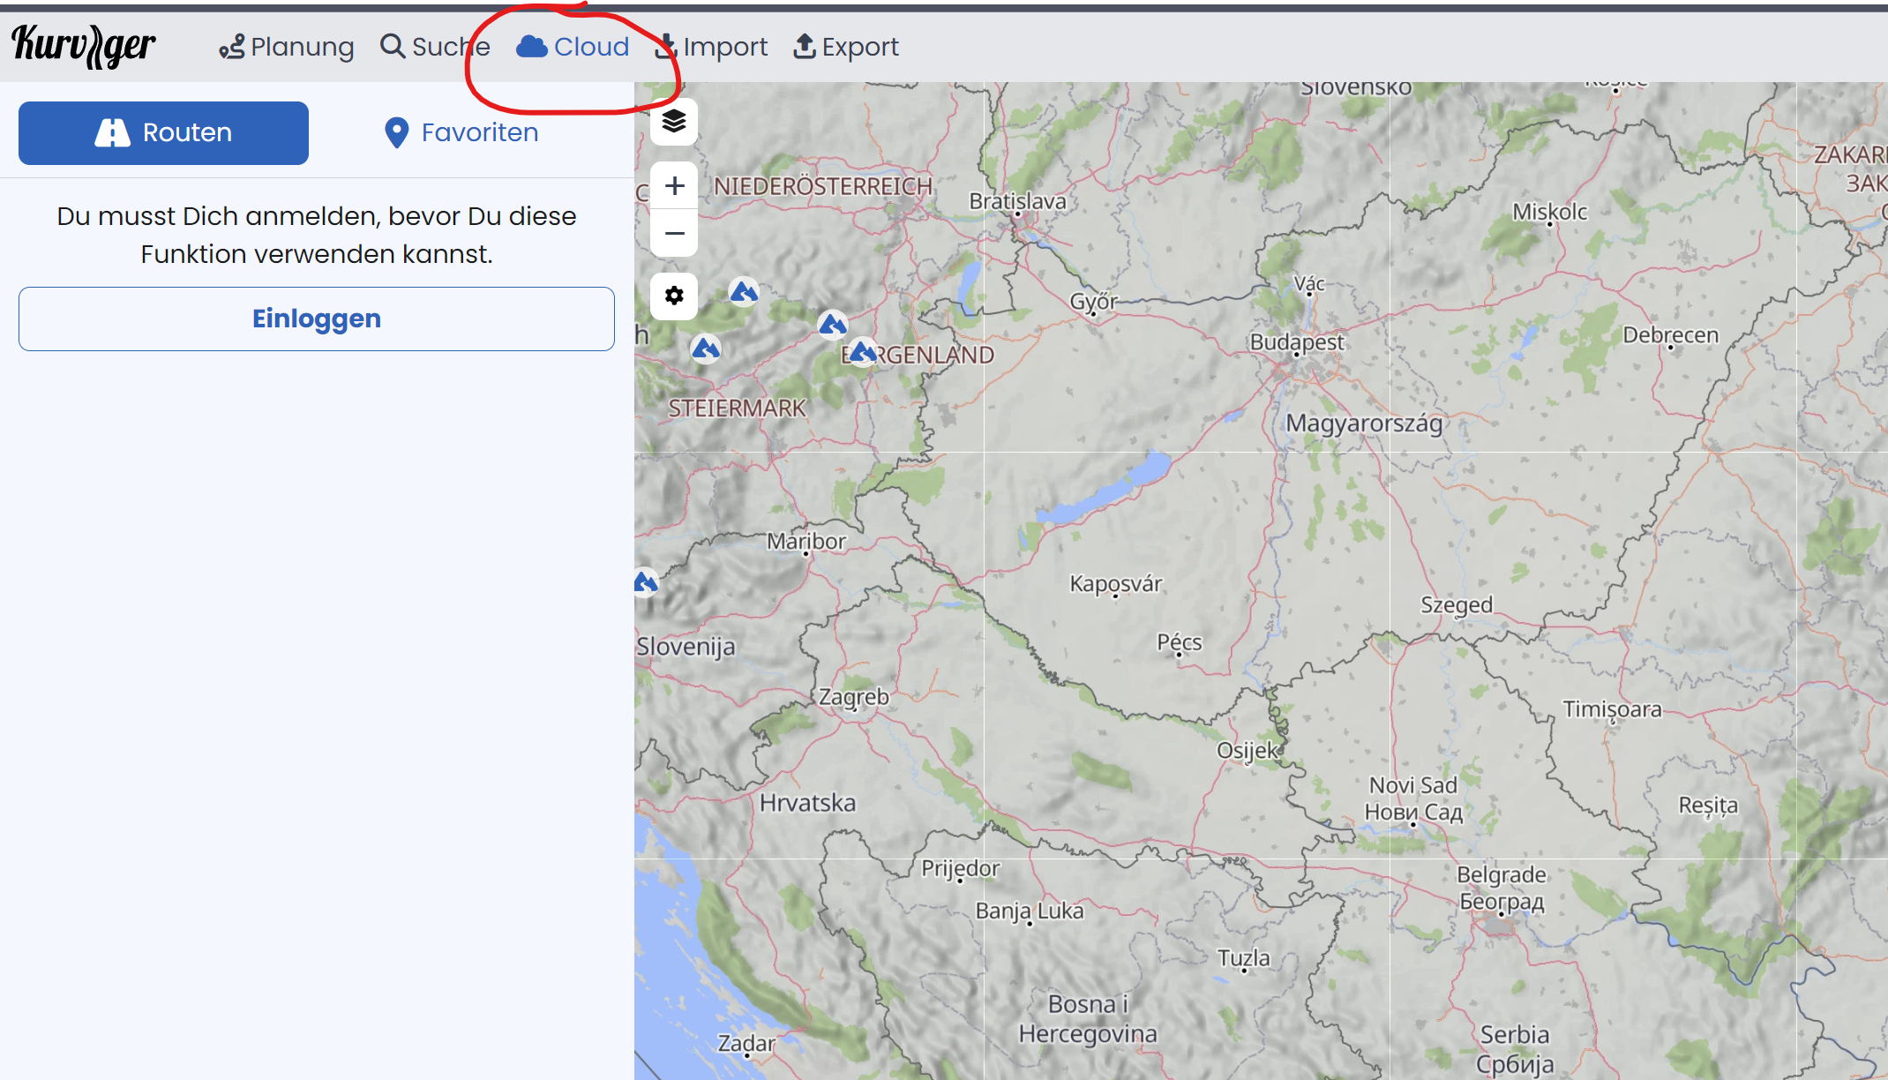This screenshot has height=1080, width=1888.
Task: Click mountain pass marker on Burgenland label
Action: tap(863, 352)
